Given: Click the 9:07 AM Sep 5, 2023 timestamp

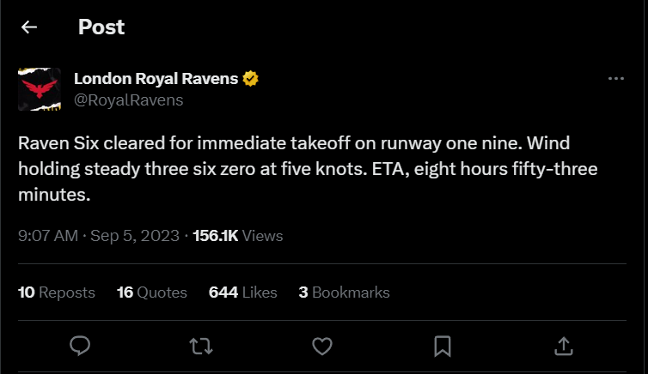Looking at the screenshot, I should [x=99, y=235].
